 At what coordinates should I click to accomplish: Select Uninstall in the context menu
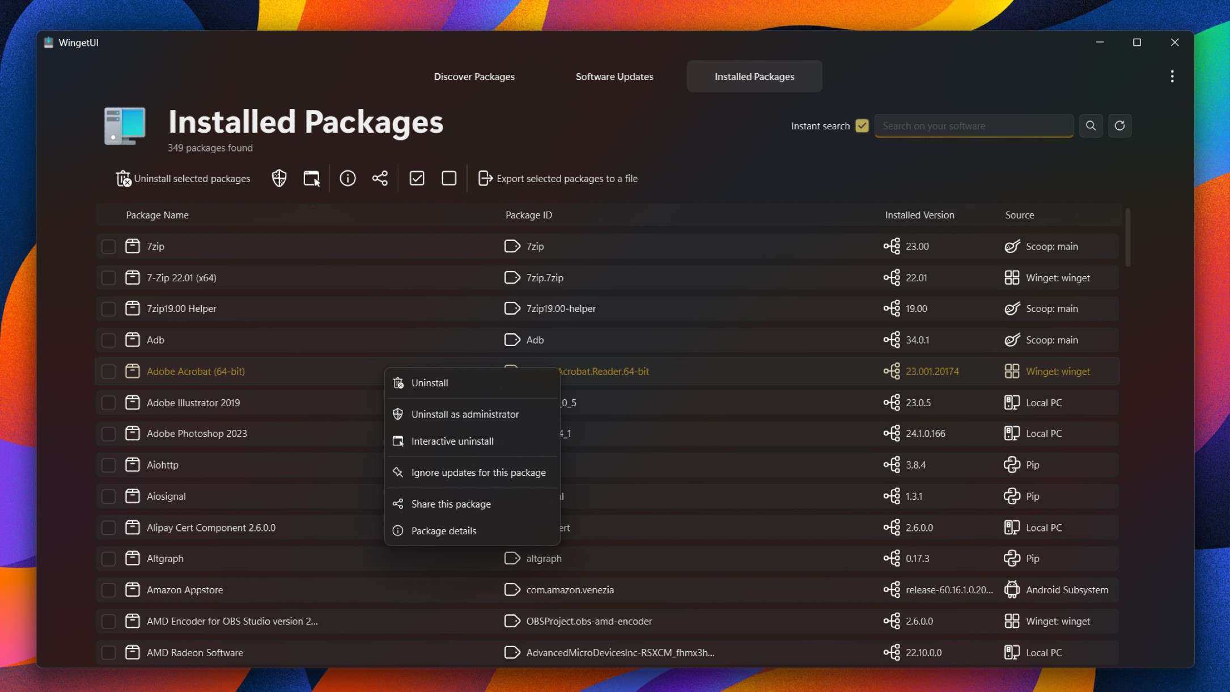click(x=429, y=383)
